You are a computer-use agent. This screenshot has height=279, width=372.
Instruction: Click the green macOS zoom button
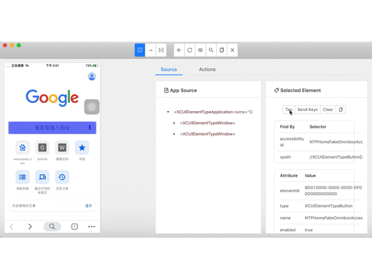pyautogui.click(x=19, y=45)
